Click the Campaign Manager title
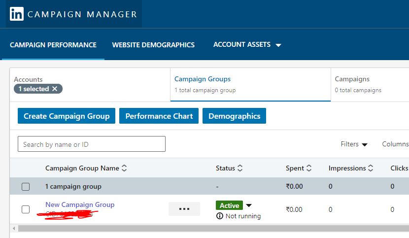 click(82, 14)
